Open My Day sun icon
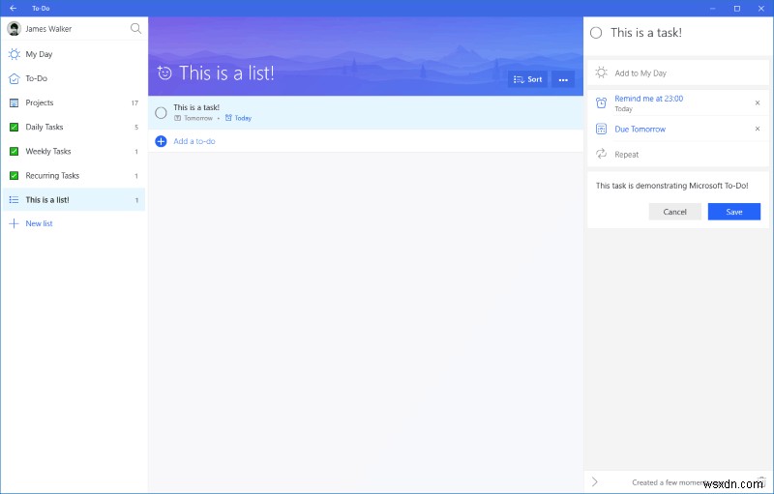Viewport: 774px width, 494px height. click(15, 54)
